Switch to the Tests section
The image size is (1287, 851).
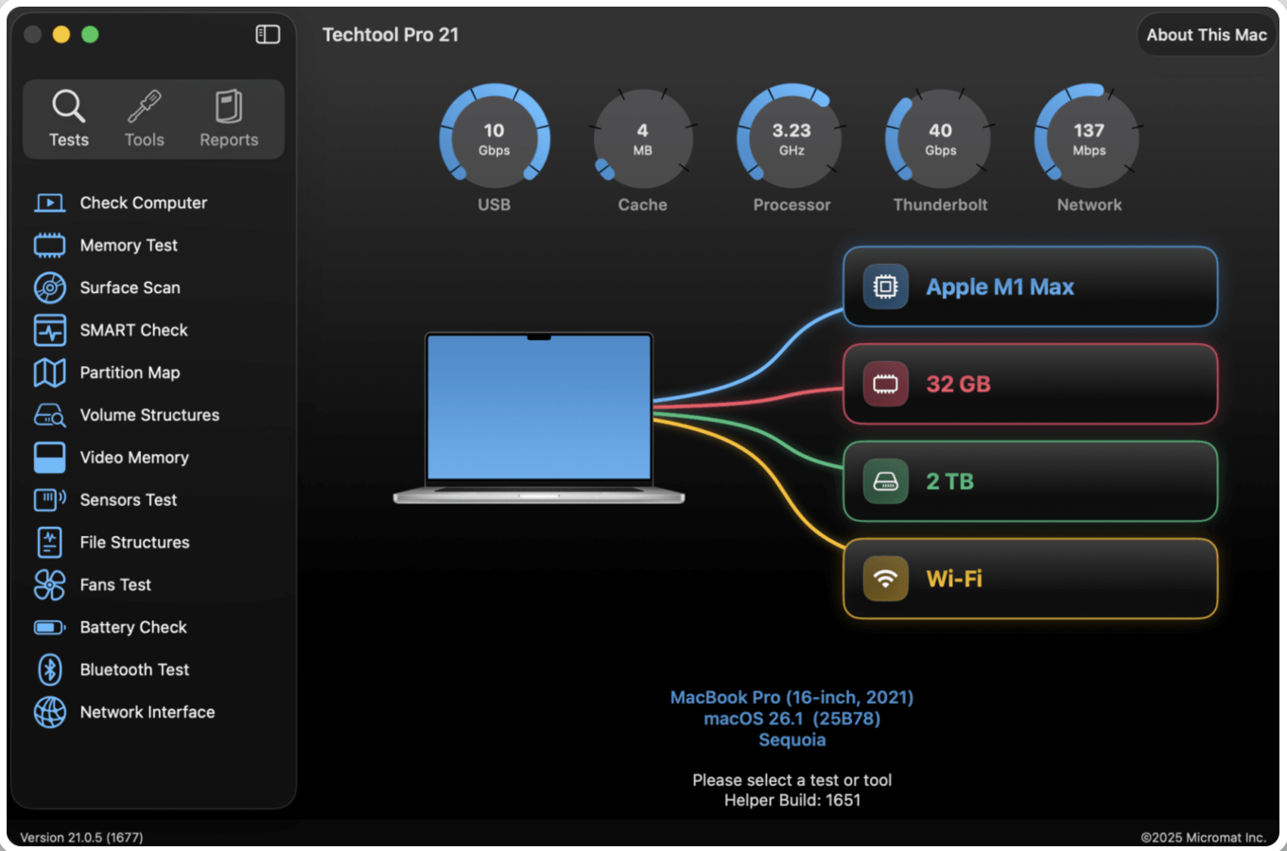point(68,118)
